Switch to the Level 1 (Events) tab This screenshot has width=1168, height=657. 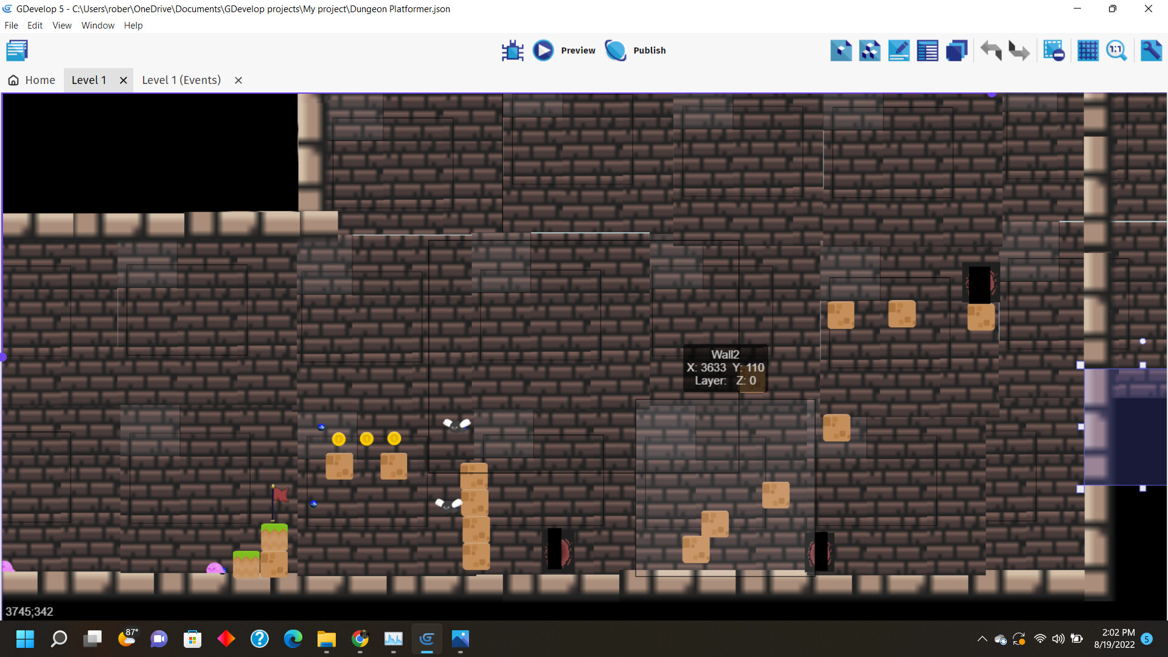pyautogui.click(x=181, y=80)
